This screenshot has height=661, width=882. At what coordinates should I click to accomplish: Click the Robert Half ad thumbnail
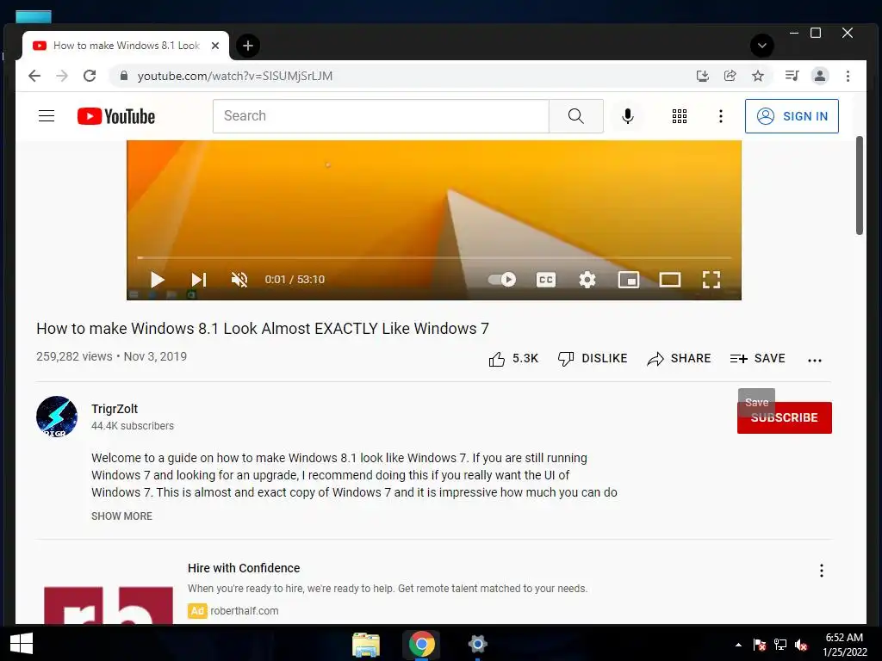[x=108, y=605]
